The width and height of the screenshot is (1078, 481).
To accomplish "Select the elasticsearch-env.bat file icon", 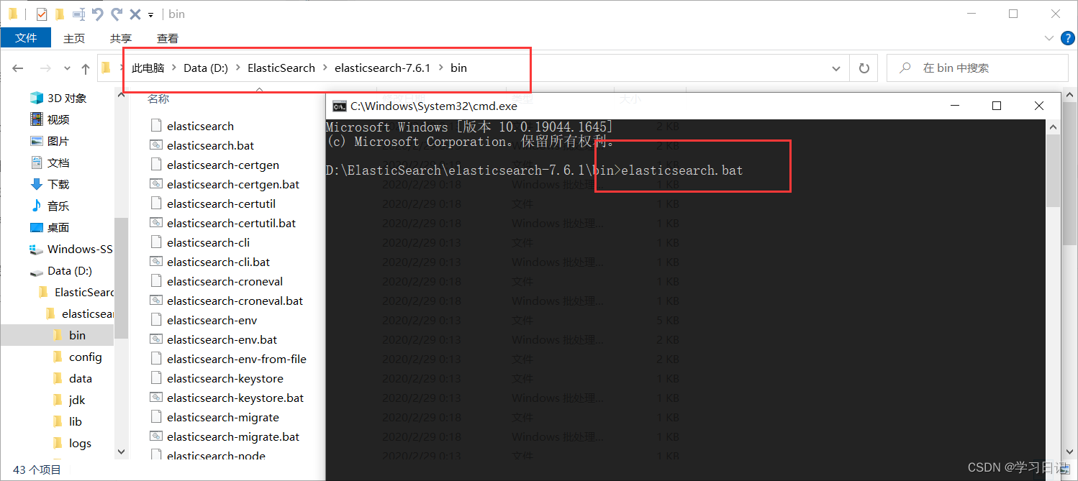I will [156, 339].
